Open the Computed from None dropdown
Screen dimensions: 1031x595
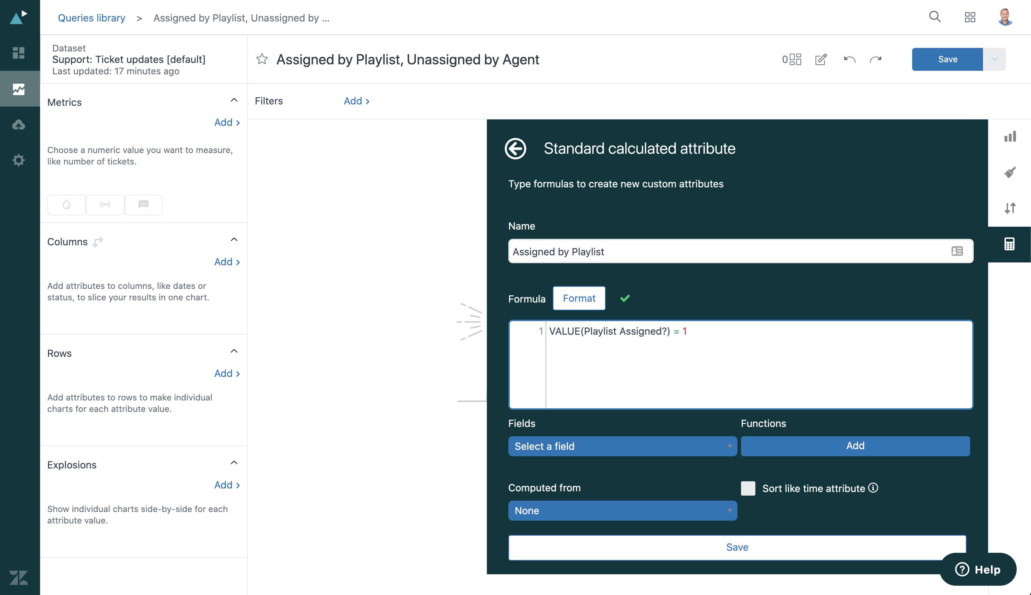click(622, 511)
